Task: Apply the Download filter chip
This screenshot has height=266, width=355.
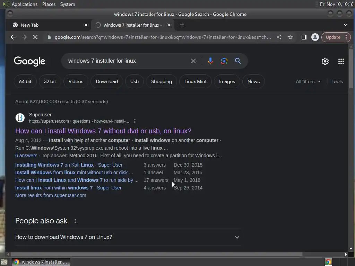Action: point(107,81)
